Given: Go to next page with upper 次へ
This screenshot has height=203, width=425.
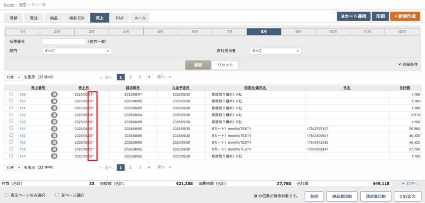Looking at the screenshot, I should [161, 77].
